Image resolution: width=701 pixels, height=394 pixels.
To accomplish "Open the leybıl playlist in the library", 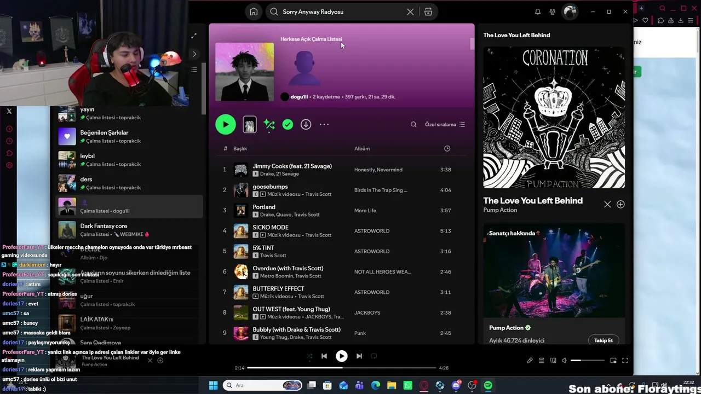I will coord(130,160).
